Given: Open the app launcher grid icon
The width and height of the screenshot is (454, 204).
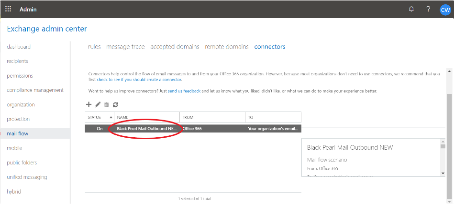Looking at the screenshot, I should click(8, 9).
